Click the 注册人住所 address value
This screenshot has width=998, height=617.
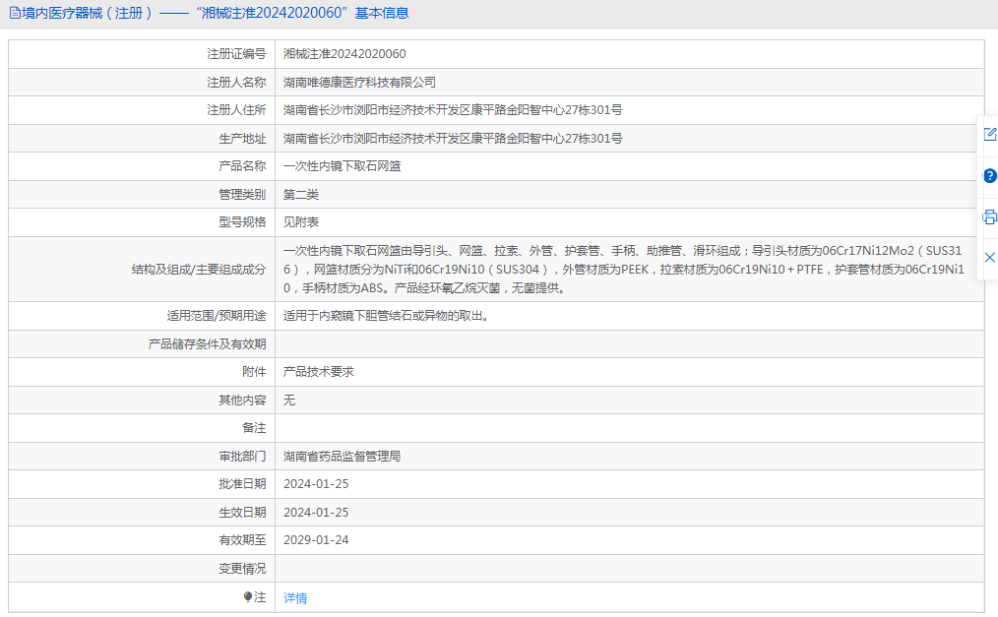(453, 110)
